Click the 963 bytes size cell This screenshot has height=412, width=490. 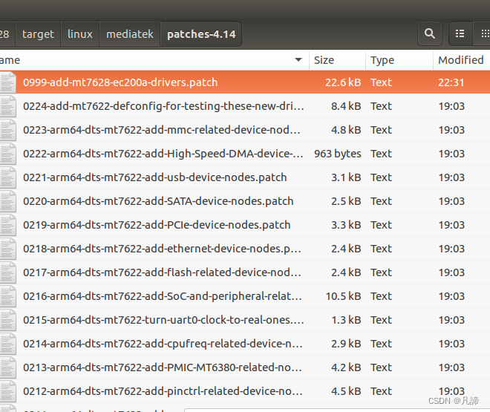pyautogui.click(x=338, y=154)
